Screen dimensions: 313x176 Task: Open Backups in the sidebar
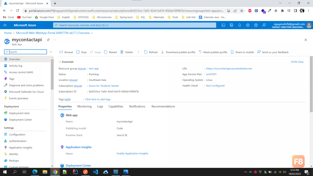tap(25, 161)
